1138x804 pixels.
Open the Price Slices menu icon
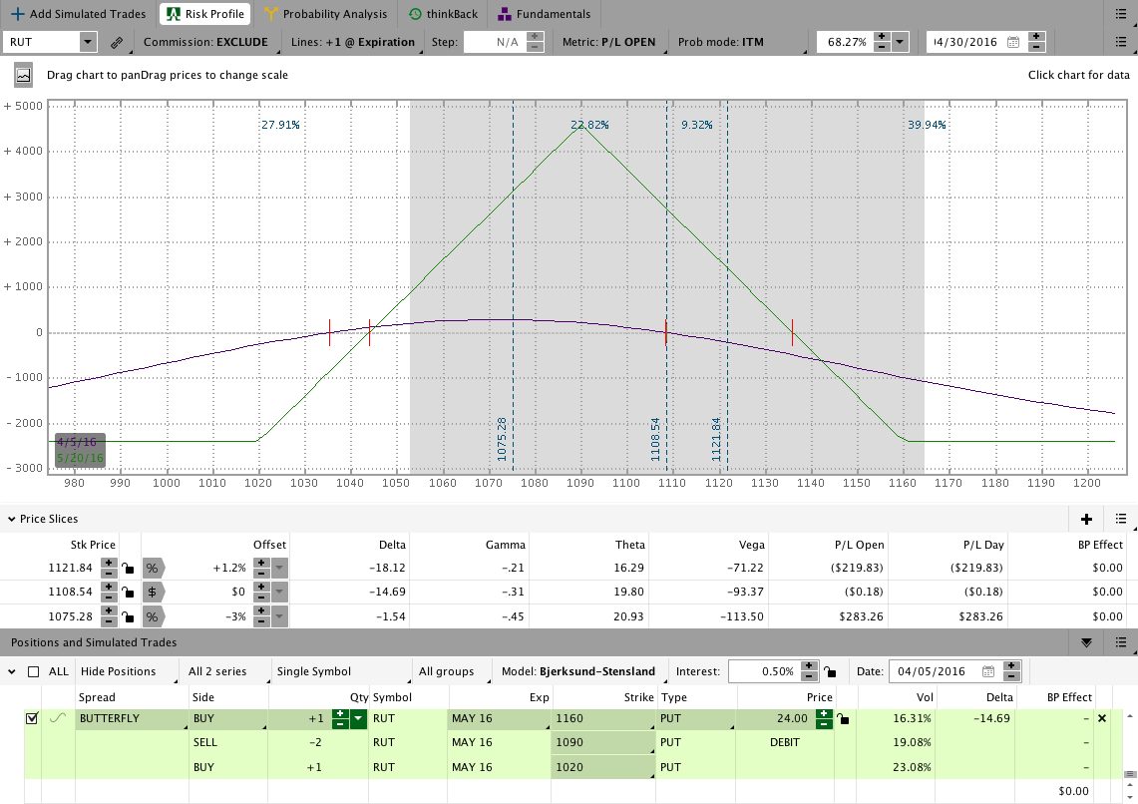click(x=1121, y=519)
